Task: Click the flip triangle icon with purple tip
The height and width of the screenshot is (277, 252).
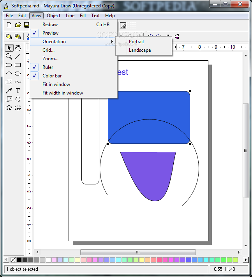Action: click(177, 37)
